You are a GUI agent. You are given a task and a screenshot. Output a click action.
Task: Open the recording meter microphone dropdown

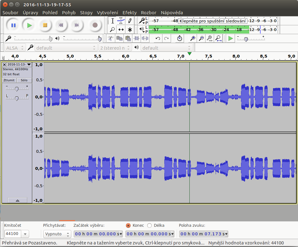click(x=143, y=21)
